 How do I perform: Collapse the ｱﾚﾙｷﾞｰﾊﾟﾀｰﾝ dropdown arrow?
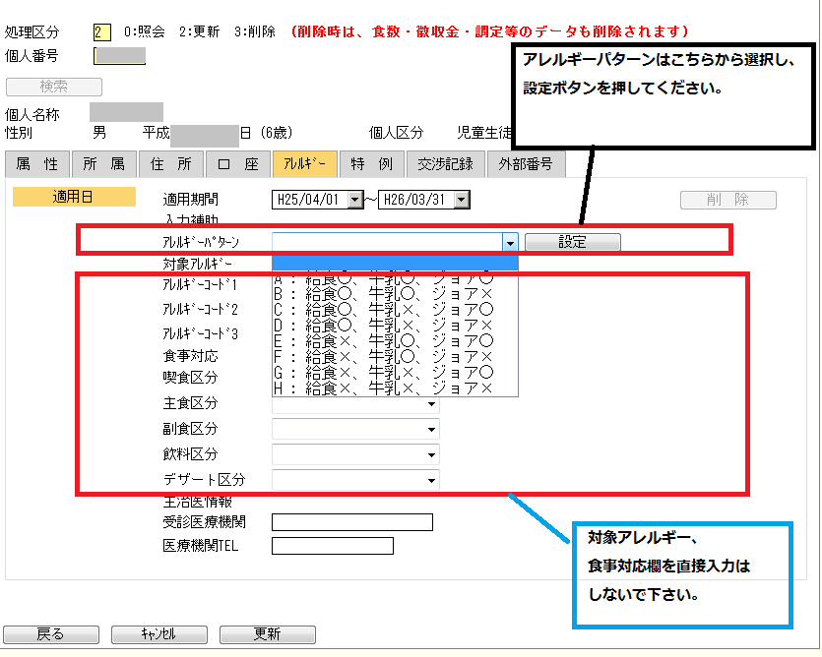(x=509, y=242)
